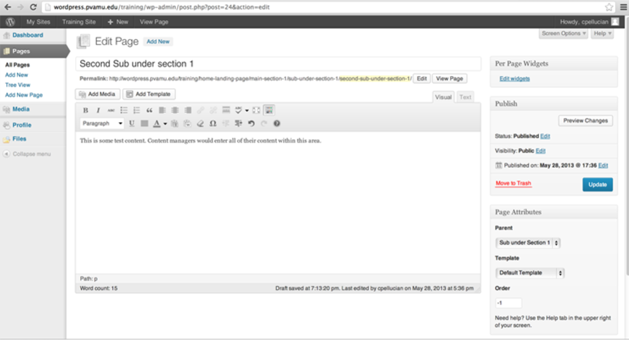Open the Paragraph format dropdown
This screenshot has height=340, width=629.
coord(102,123)
